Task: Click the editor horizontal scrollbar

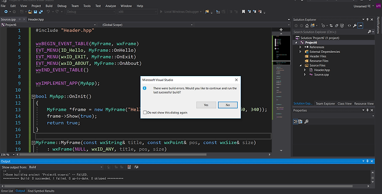Action: pyautogui.click(x=113, y=154)
